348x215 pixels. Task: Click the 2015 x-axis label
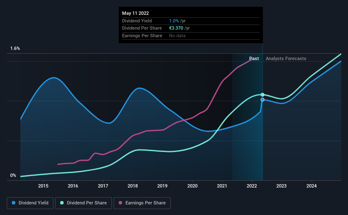43,186
